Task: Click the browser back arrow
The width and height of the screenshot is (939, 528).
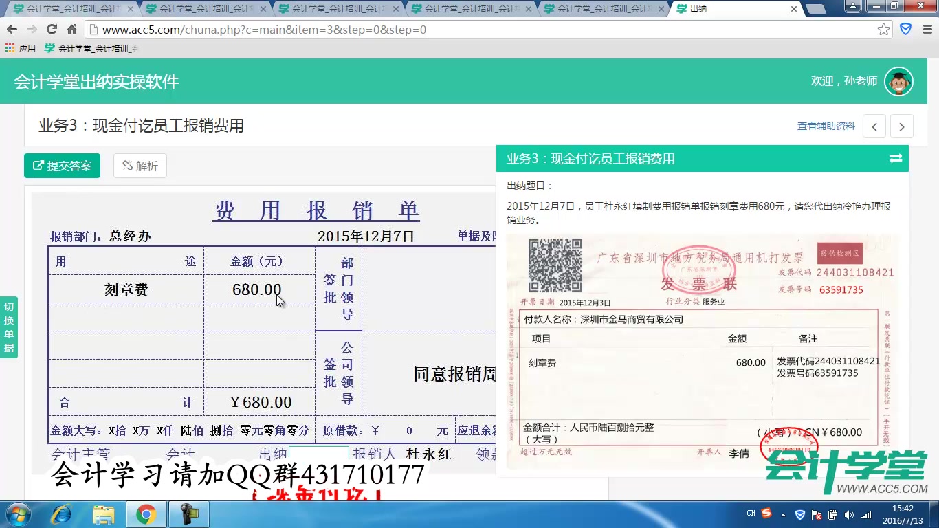Action: click(12, 30)
